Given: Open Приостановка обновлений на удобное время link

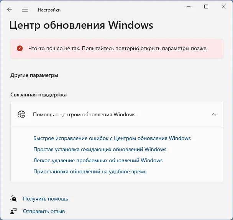Looking at the screenshot, I should pos(90,171).
